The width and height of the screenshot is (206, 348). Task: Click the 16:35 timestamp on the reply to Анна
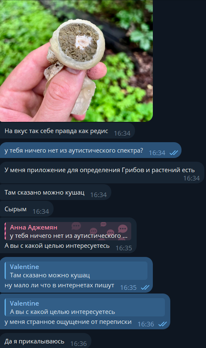click(x=124, y=248)
